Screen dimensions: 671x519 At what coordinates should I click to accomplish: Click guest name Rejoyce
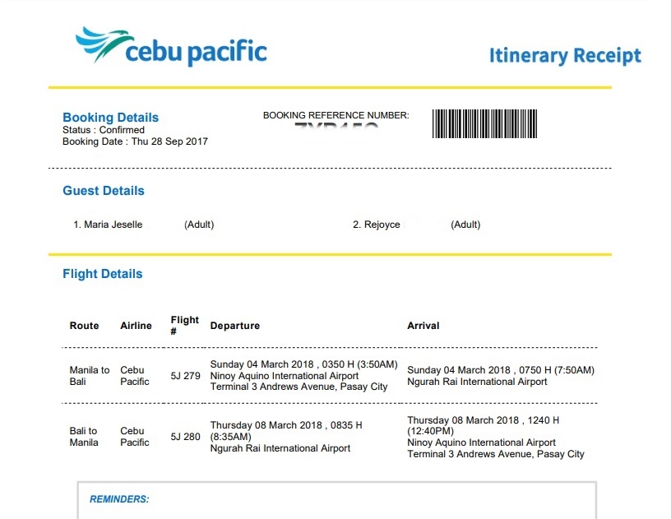point(382,225)
